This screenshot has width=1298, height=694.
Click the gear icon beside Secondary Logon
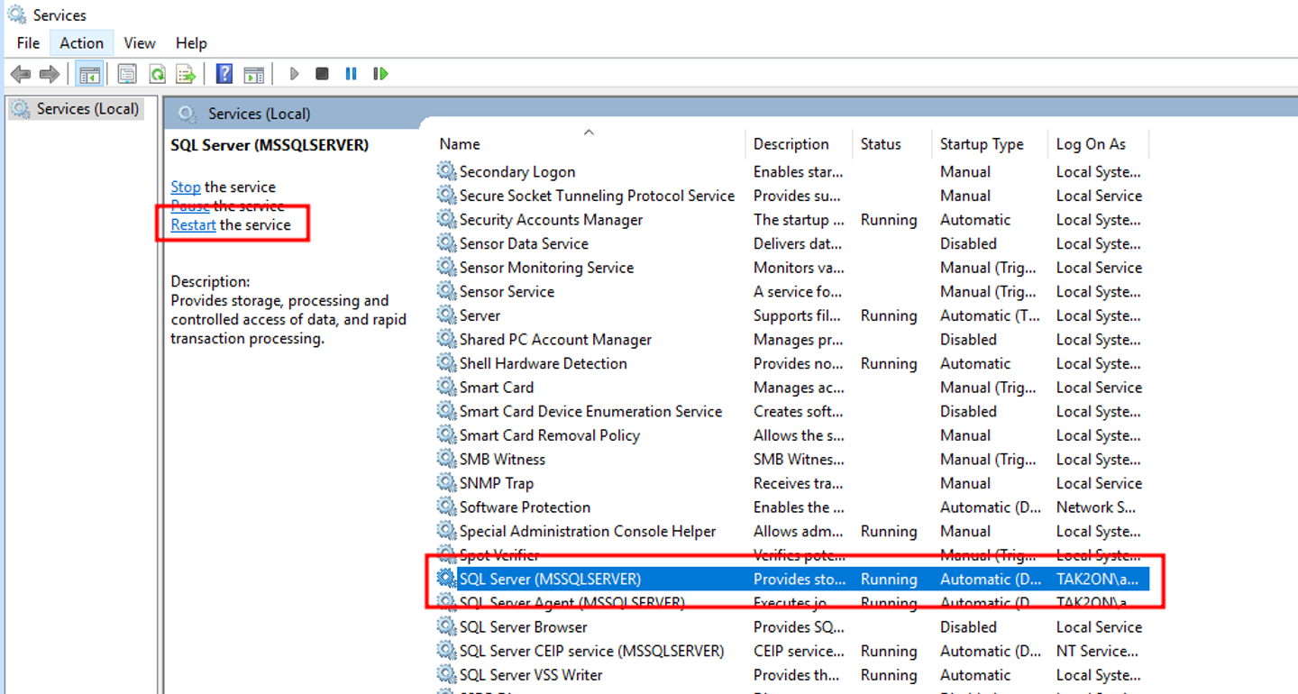[x=446, y=171]
